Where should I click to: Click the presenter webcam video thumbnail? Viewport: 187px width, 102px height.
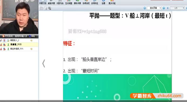(19, 17)
